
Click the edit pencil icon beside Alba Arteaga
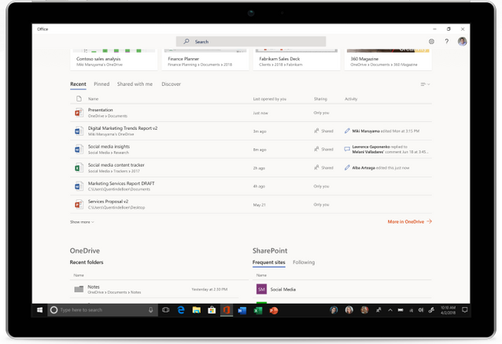click(x=347, y=168)
